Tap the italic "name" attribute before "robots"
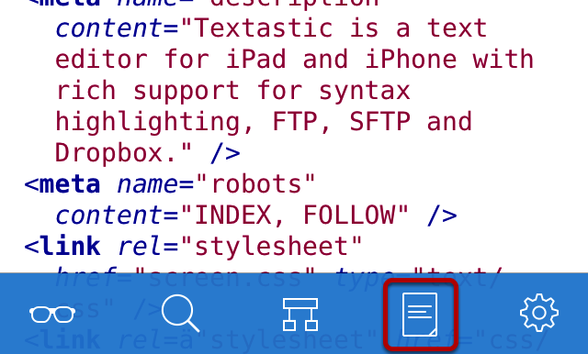Viewport: 588px width, 354px height. (x=147, y=184)
